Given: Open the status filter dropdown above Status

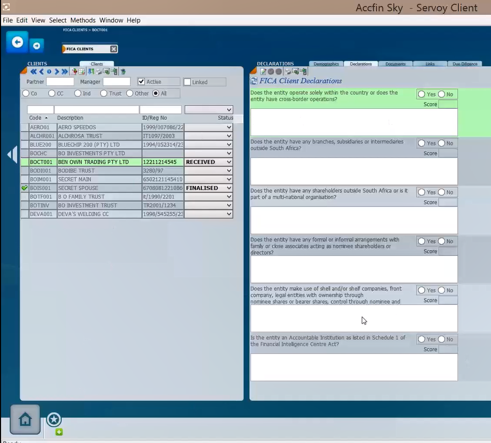Looking at the screenshot, I should pyautogui.click(x=229, y=110).
